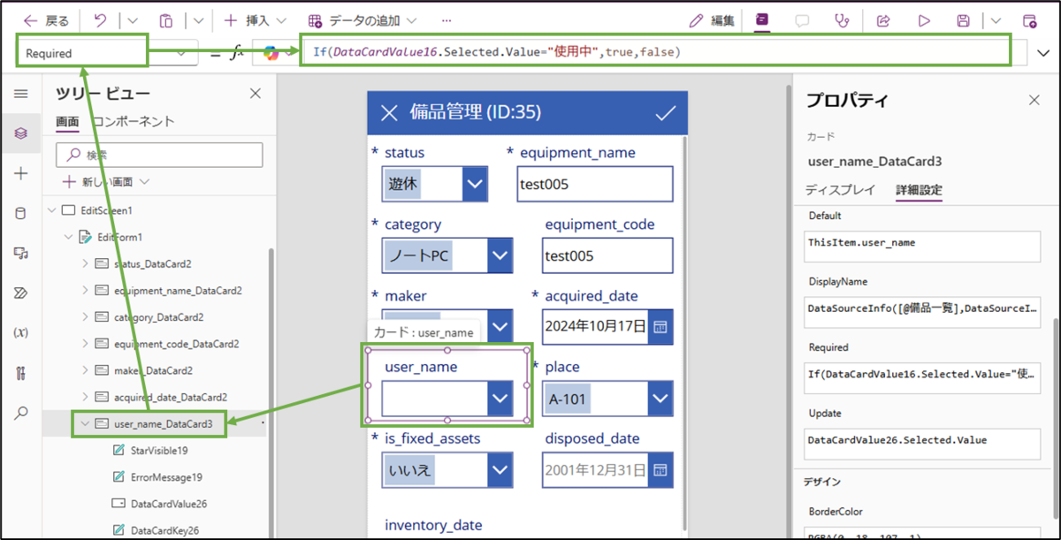This screenshot has width=1061, height=540.
Task: Open the undo history dropdown arrow
Action: coord(133,20)
